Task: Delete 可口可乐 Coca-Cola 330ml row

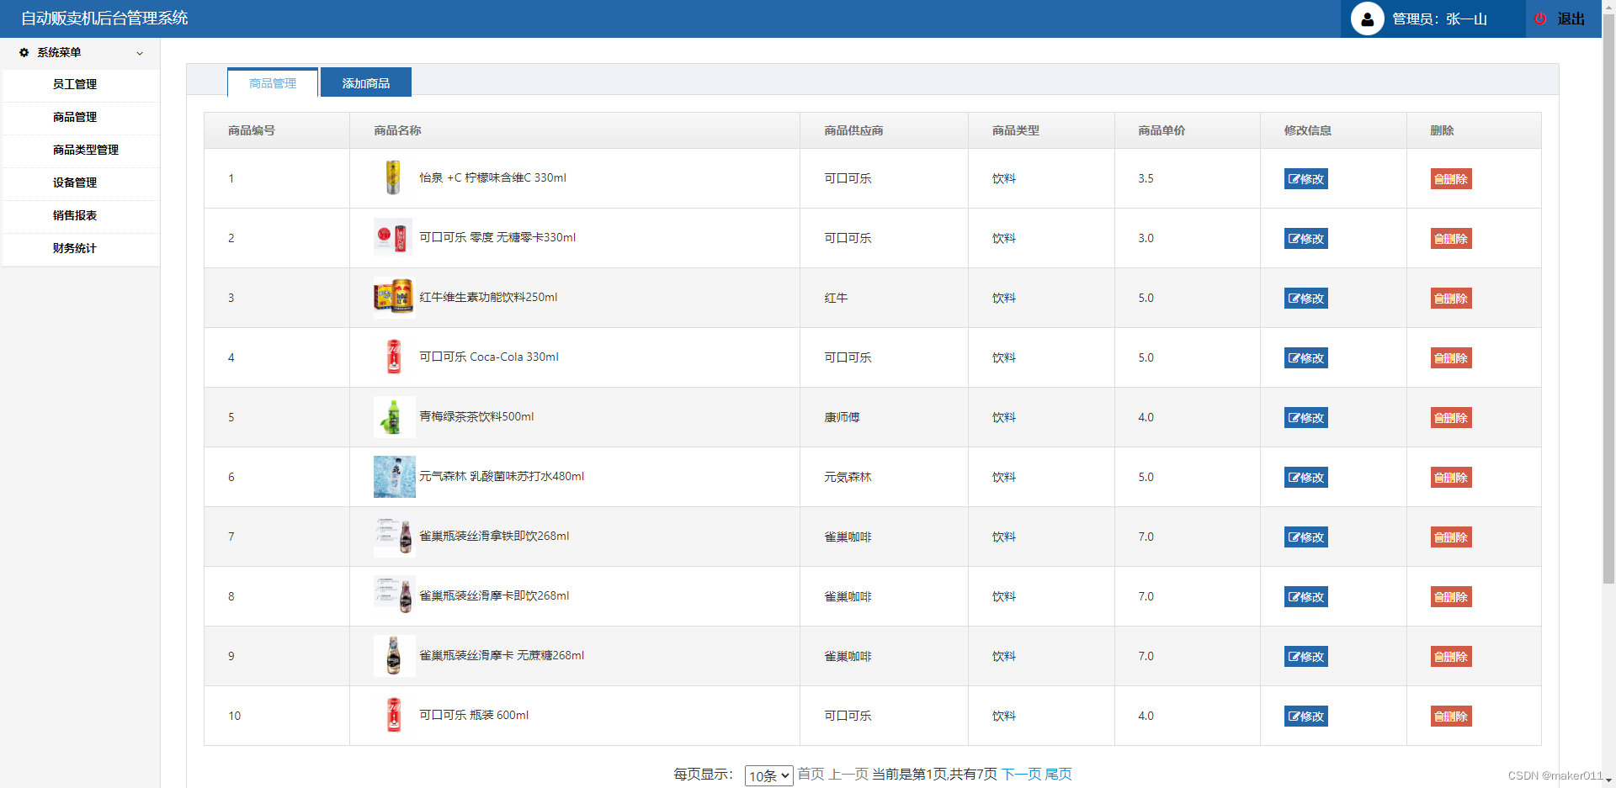Action: 1451,358
